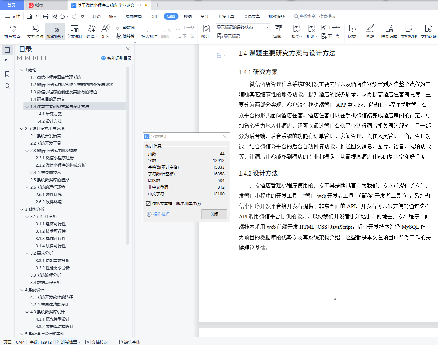
Task: Open the 文档认证 certification tool
Action: pos(429,32)
